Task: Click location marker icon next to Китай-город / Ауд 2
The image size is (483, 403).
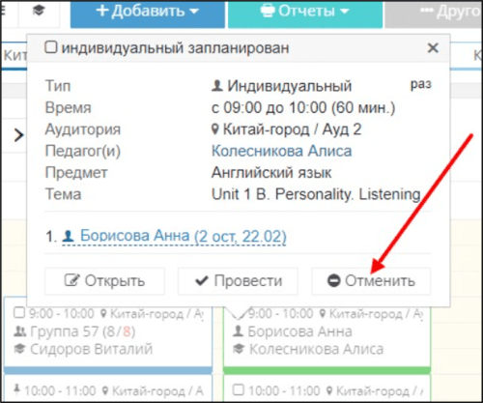Action: click(x=215, y=130)
